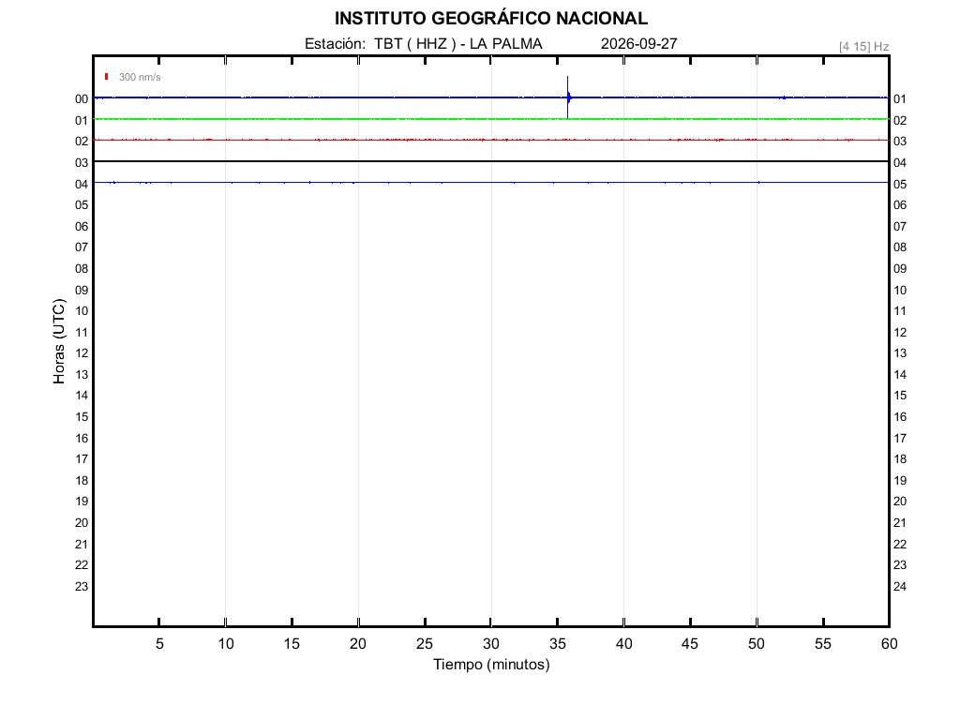Select the green 01 hour trace line
960x720 pixels.
click(x=491, y=119)
